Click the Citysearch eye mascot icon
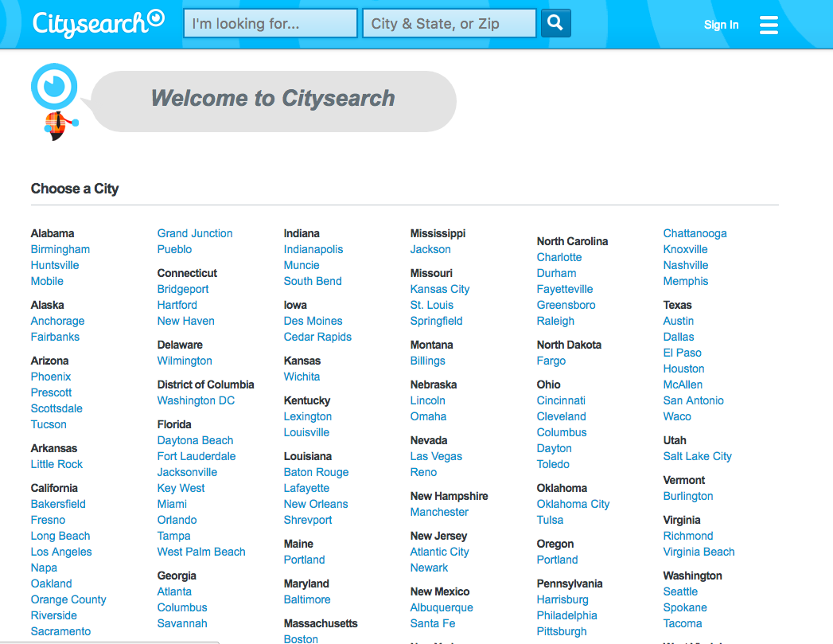This screenshot has width=833, height=644. (x=55, y=101)
